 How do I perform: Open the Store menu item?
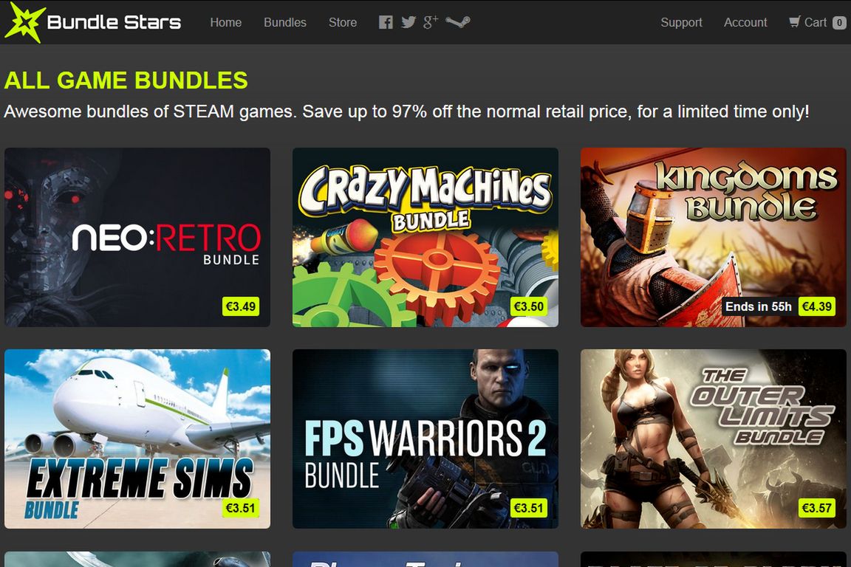tap(343, 22)
